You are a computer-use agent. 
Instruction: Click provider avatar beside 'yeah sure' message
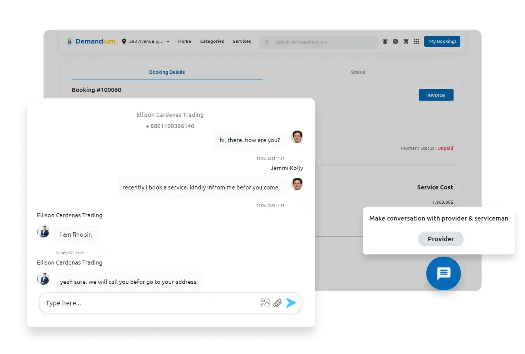pos(43,279)
